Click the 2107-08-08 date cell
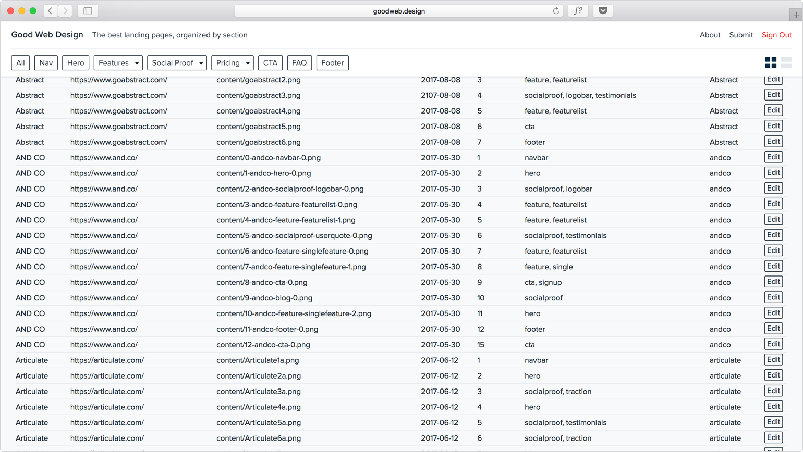Image resolution: width=803 pixels, height=452 pixels. coord(441,95)
